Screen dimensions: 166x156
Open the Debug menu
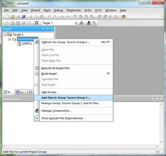tap(58, 10)
